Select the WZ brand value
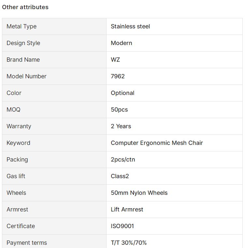This screenshot has height=248, width=245. [115, 60]
